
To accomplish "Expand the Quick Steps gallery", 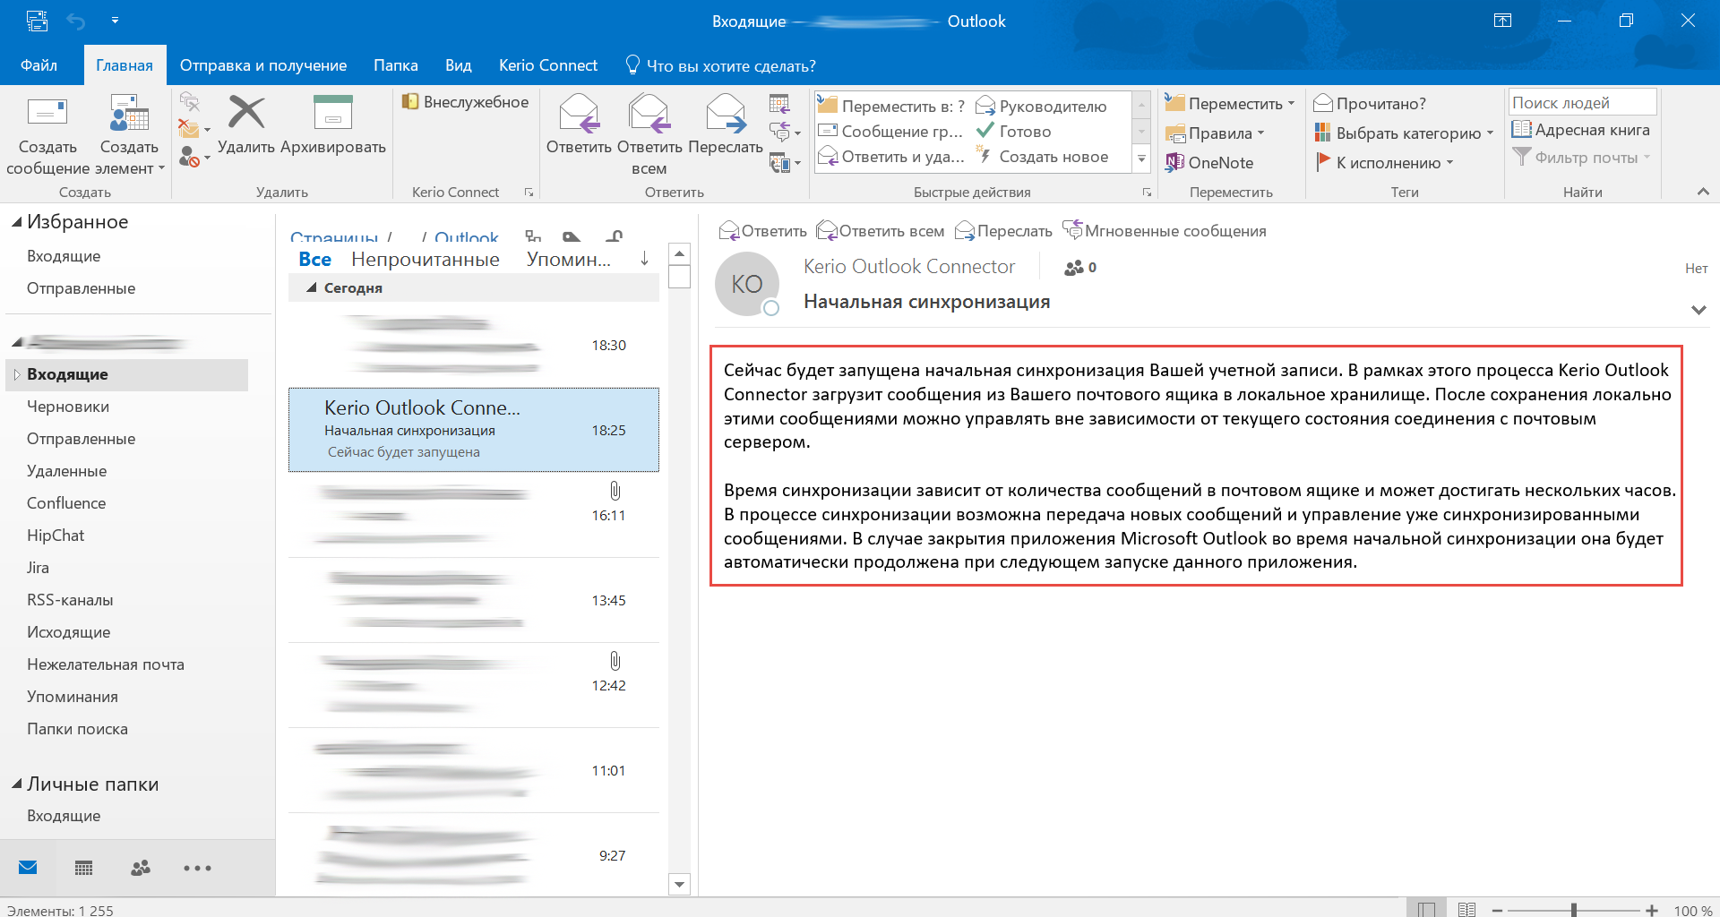I will coord(1141,159).
